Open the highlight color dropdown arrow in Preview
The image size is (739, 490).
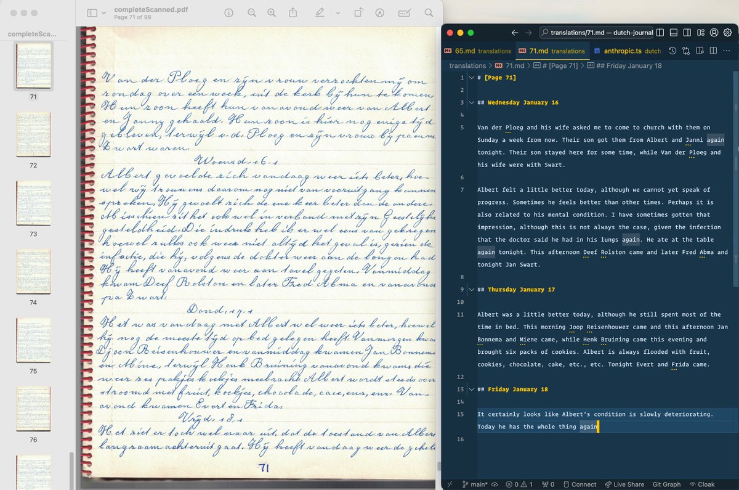pos(337,13)
